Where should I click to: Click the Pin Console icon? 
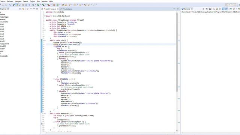[230, 9]
